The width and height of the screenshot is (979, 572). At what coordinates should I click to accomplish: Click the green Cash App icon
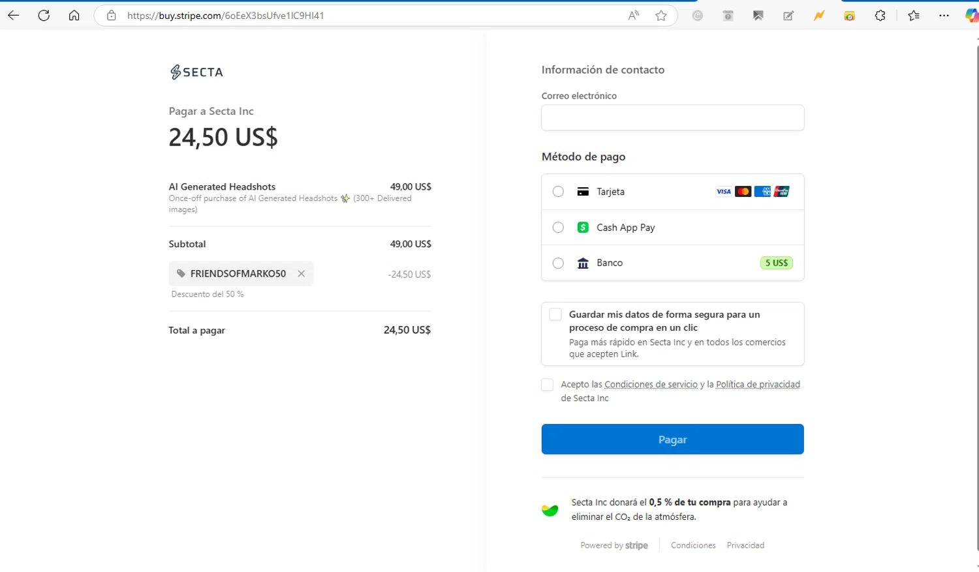[x=583, y=227]
